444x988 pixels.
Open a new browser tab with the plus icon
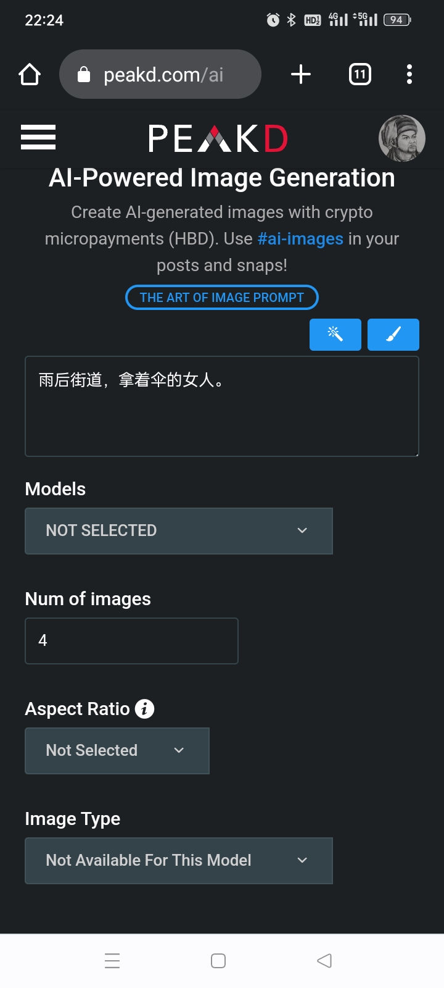pyautogui.click(x=300, y=74)
